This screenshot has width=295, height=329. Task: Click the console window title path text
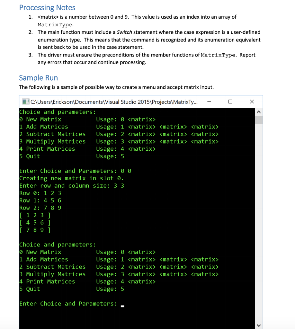114,102
